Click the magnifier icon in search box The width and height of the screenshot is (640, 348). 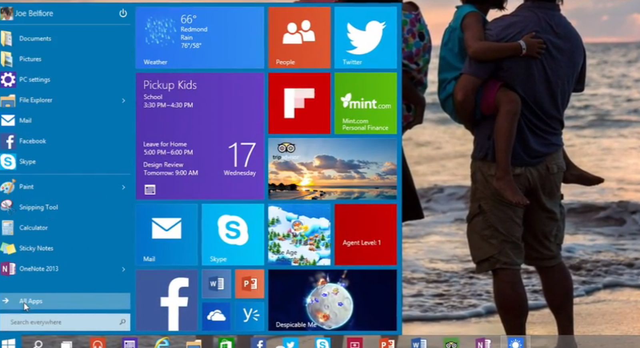pyautogui.click(x=122, y=322)
